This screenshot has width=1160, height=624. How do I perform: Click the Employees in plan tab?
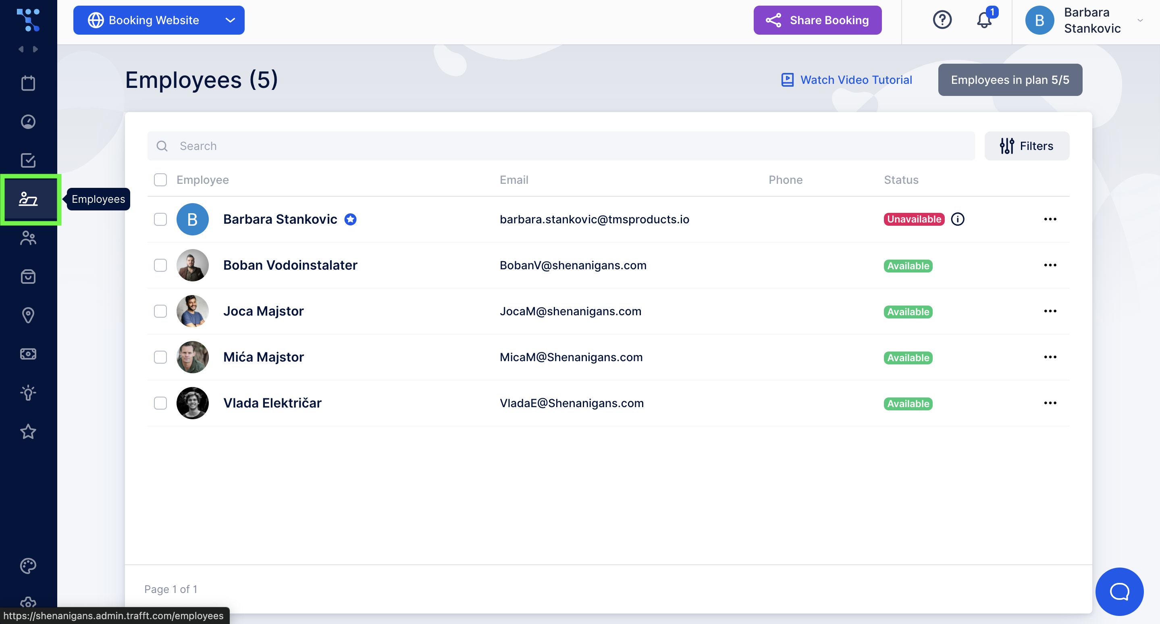[x=1010, y=80]
